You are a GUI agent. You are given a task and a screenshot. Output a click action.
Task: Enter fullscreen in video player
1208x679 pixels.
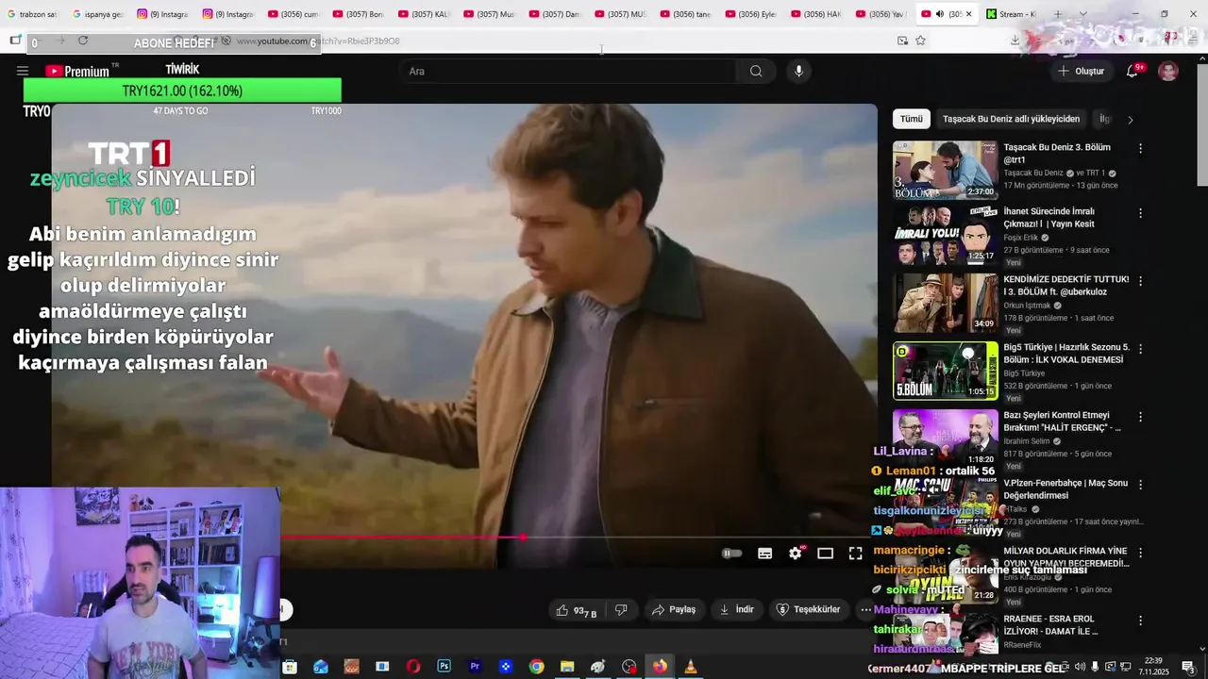[x=855, y=554]
